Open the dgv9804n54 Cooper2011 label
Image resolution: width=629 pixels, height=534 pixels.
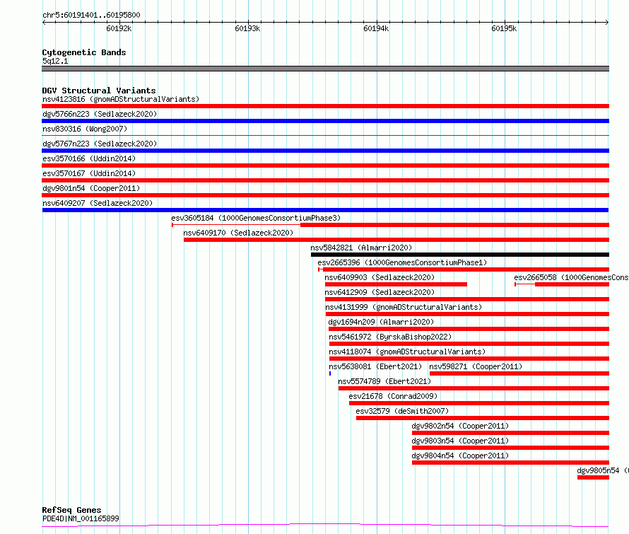point(460,455)
